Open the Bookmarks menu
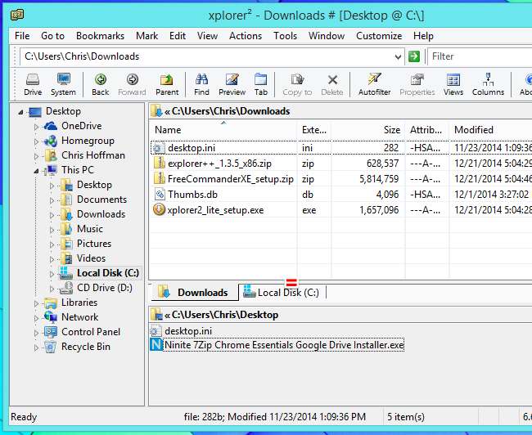Image resolution: width=532 pixels, height=435 pixels. 100,36
